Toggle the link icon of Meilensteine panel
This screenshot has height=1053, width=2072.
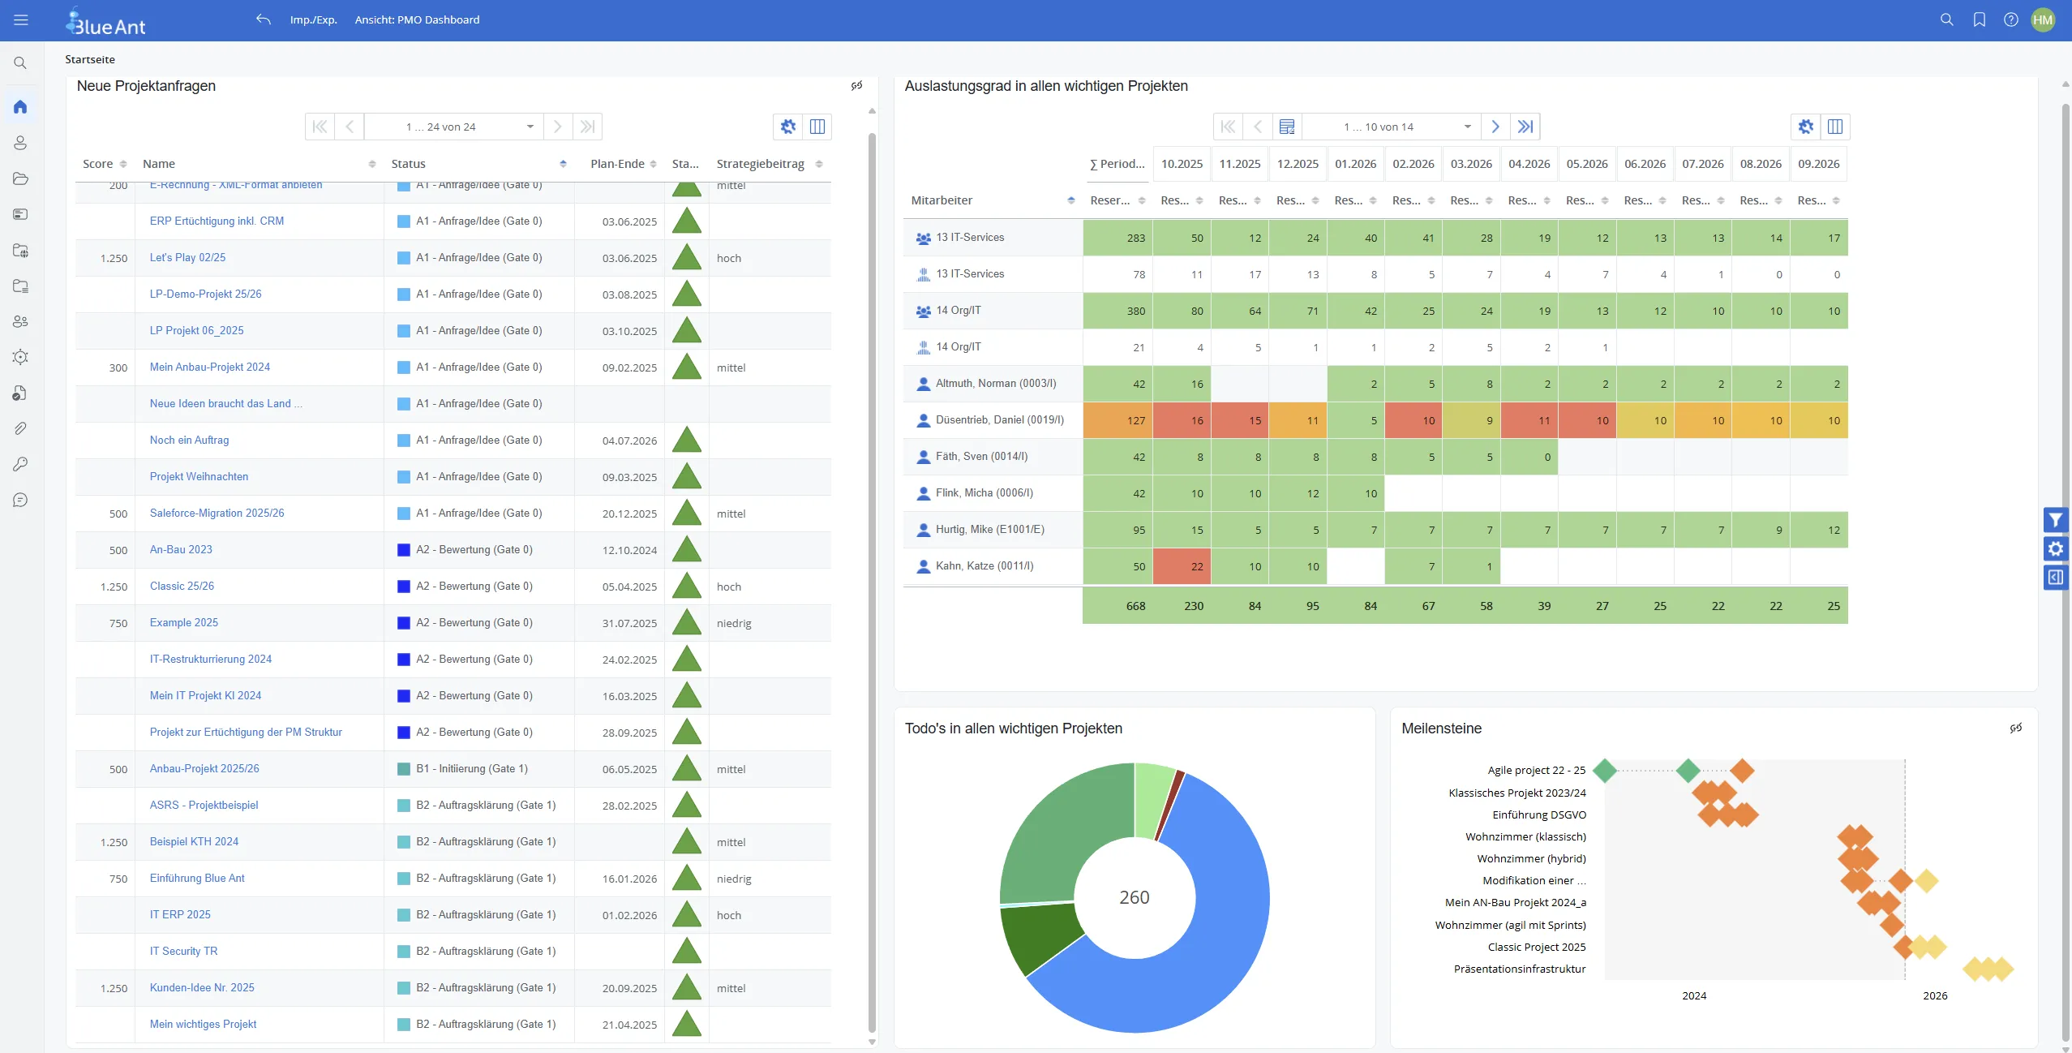tap(2015, 728)
